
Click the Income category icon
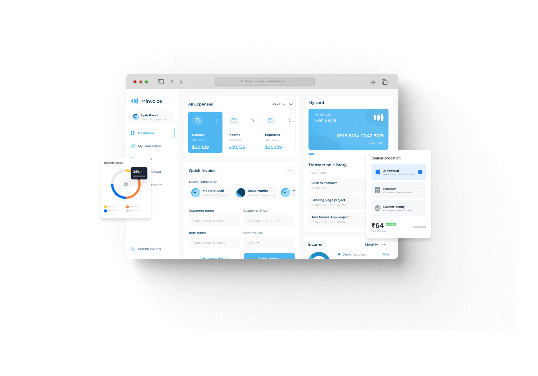(234, 120)
